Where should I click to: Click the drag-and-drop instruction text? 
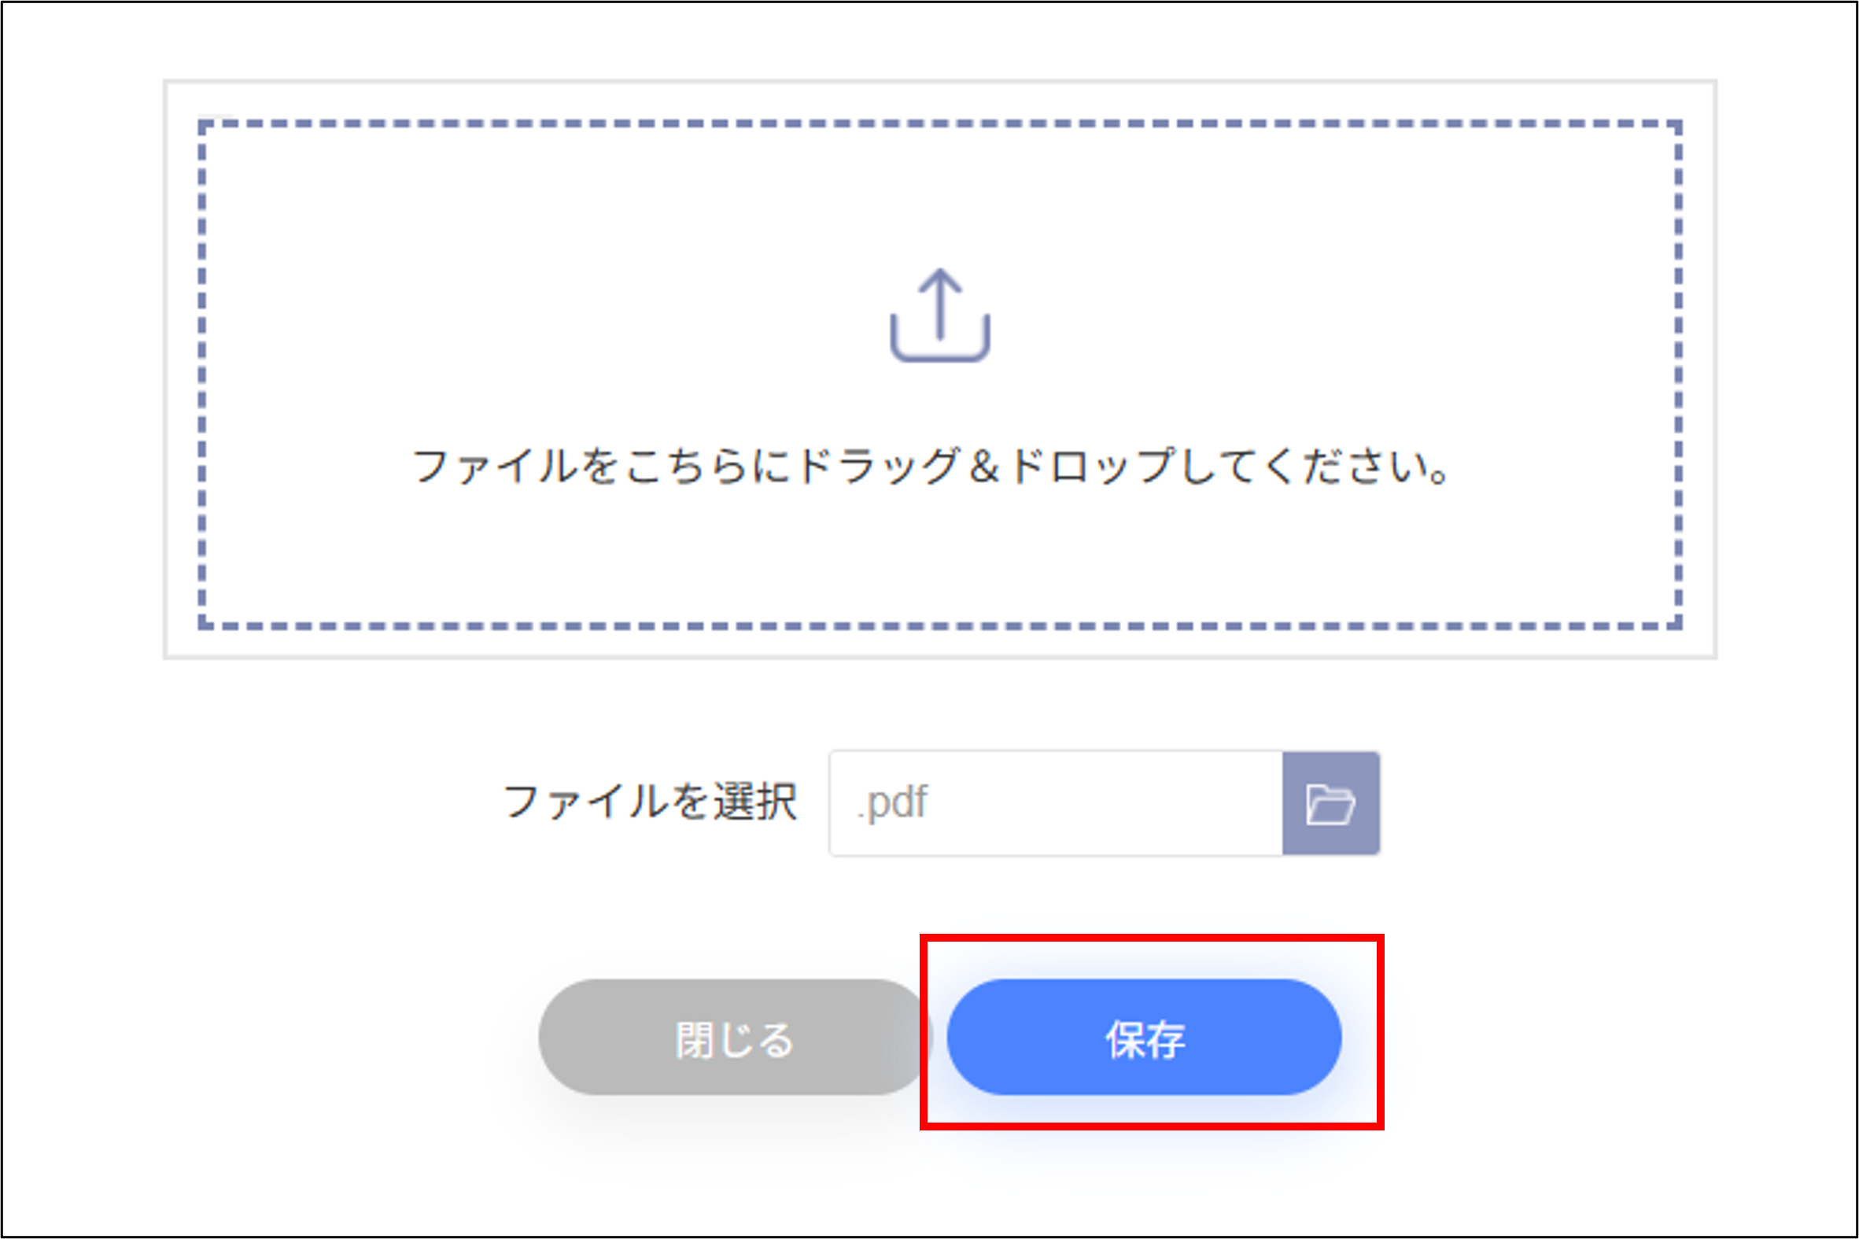(x=932, y=468)
